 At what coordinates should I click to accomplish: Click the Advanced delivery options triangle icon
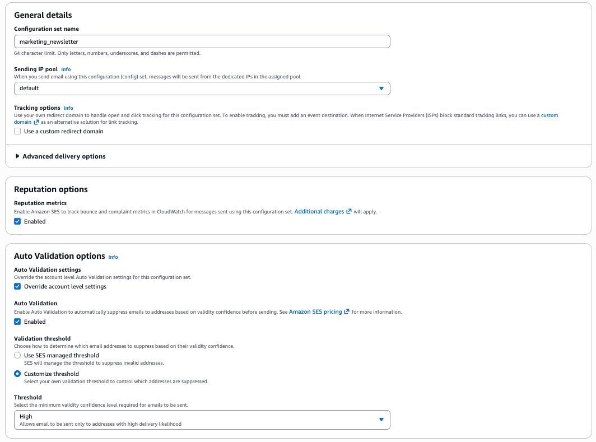17,156
